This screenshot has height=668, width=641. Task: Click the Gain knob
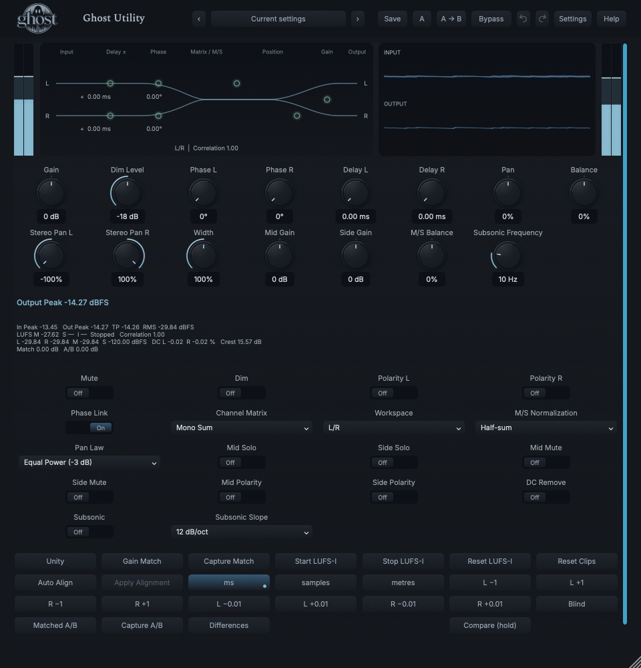tap(51, 193)
